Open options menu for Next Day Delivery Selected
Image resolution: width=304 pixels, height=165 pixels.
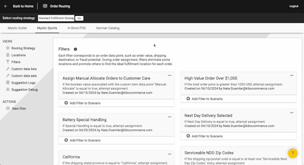coord(292,113)
